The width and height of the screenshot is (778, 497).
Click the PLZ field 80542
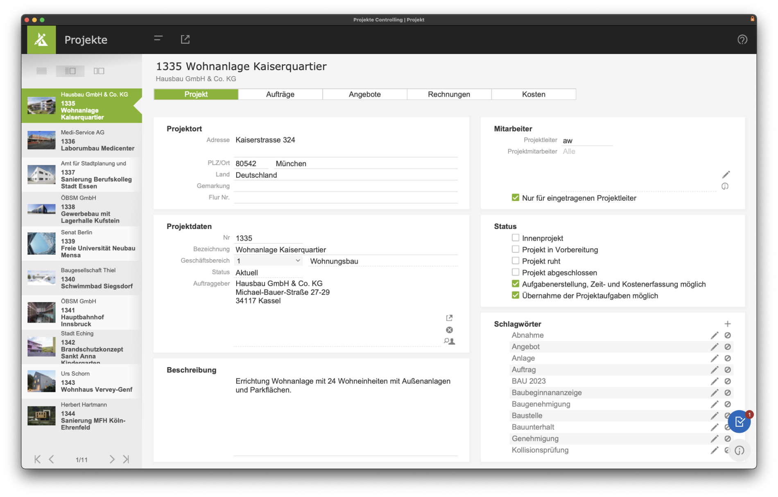coord(251,163)
